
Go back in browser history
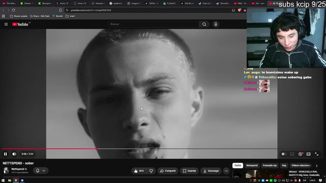(3, 10)
